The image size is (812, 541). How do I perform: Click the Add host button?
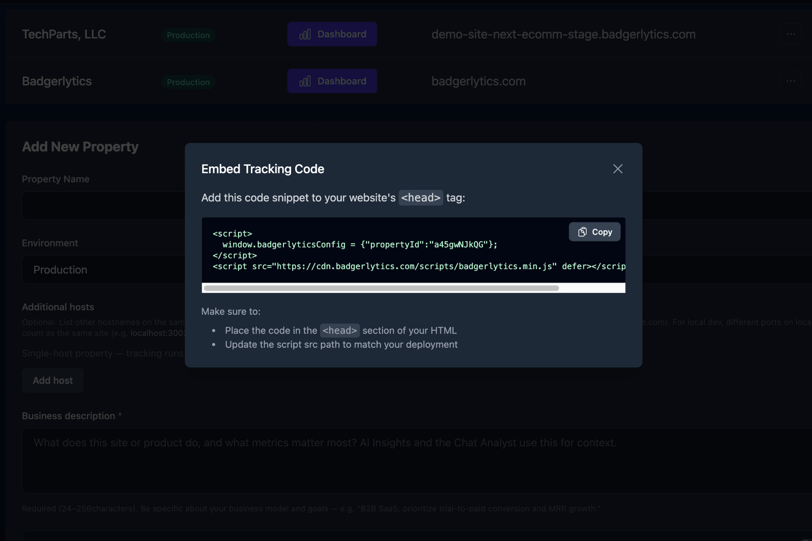53,380
